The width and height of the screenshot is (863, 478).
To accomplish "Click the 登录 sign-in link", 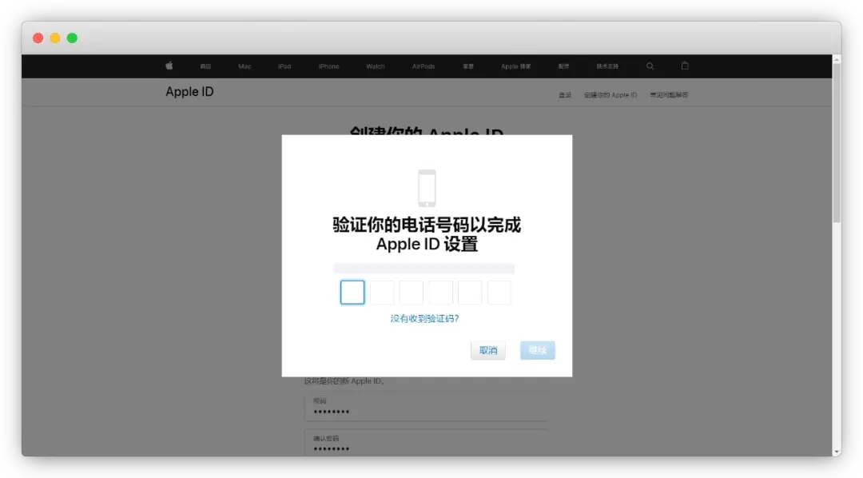I will pos(565,95).
